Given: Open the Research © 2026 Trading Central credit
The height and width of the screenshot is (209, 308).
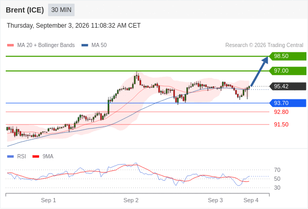Looking at the screenshot, I should (264, 45).
